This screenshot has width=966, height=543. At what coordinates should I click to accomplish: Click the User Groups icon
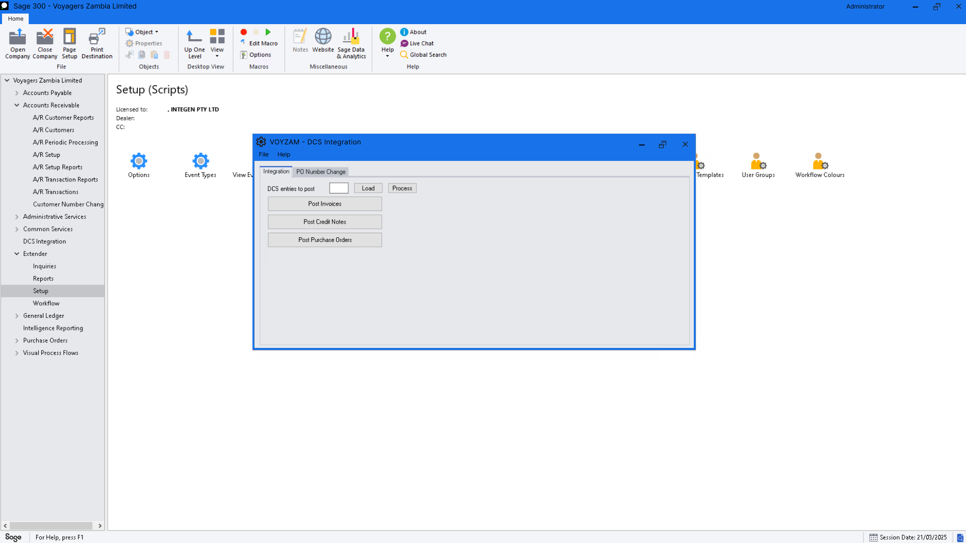tap(758, 165)
